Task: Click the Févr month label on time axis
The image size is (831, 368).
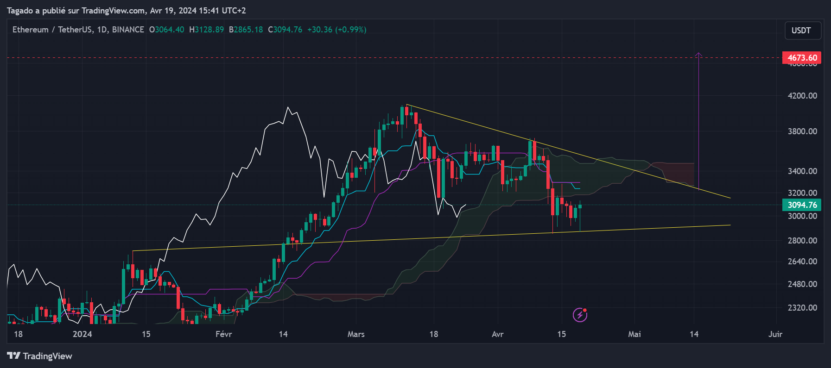Action: pos(224,334)
